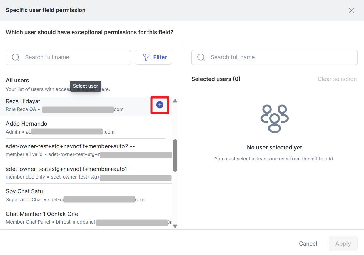The height and width of the screenshot is (255, 364).
Task: Click the magnifier icon in right search box
Action: [201, 57]
